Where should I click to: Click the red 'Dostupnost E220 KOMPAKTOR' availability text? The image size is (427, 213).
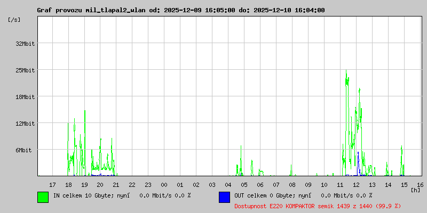[275, 206]
